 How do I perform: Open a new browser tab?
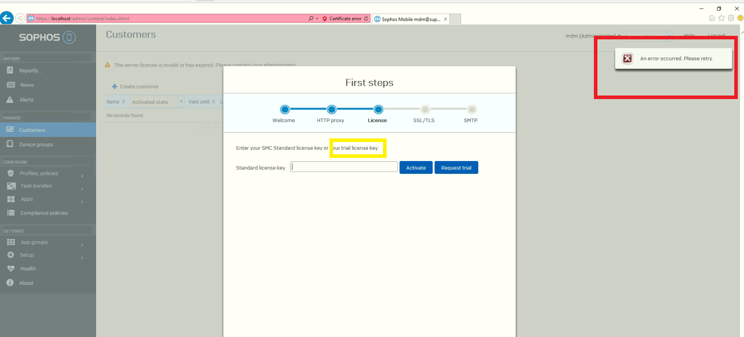click(455, 19)
